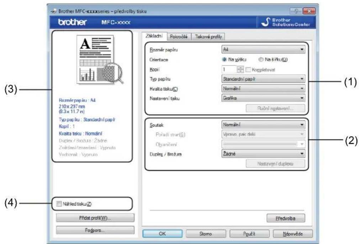Click the Kopií stepper arrows

(241, 70)
